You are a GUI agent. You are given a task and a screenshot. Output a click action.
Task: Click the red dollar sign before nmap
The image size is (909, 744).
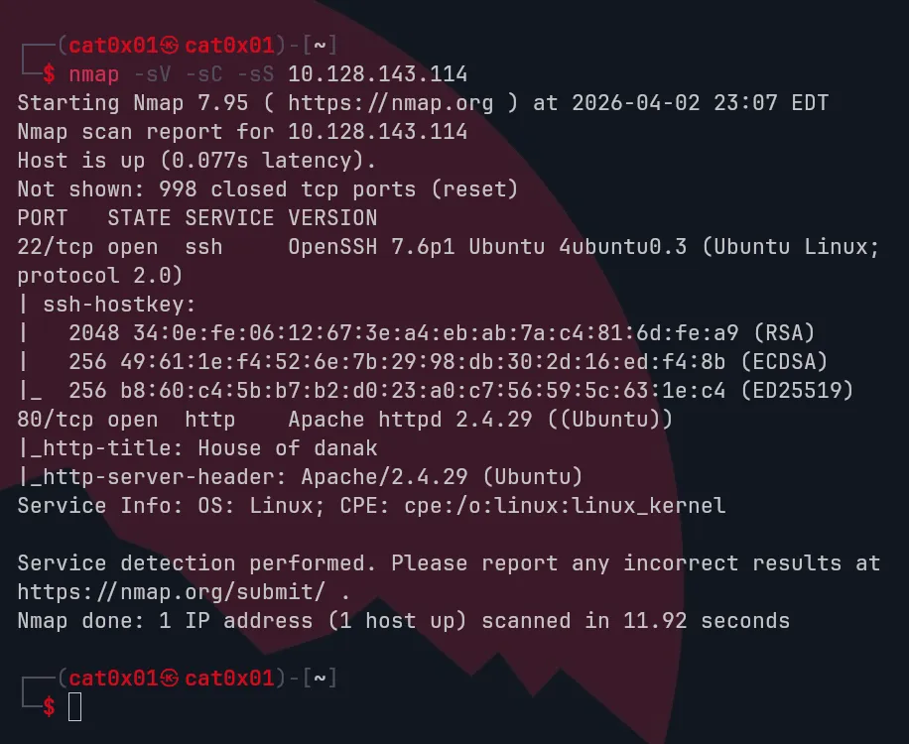49,74
